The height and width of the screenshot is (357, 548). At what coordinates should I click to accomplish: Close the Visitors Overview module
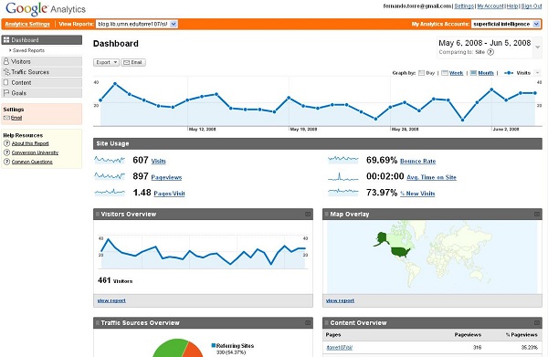(308, 215)
